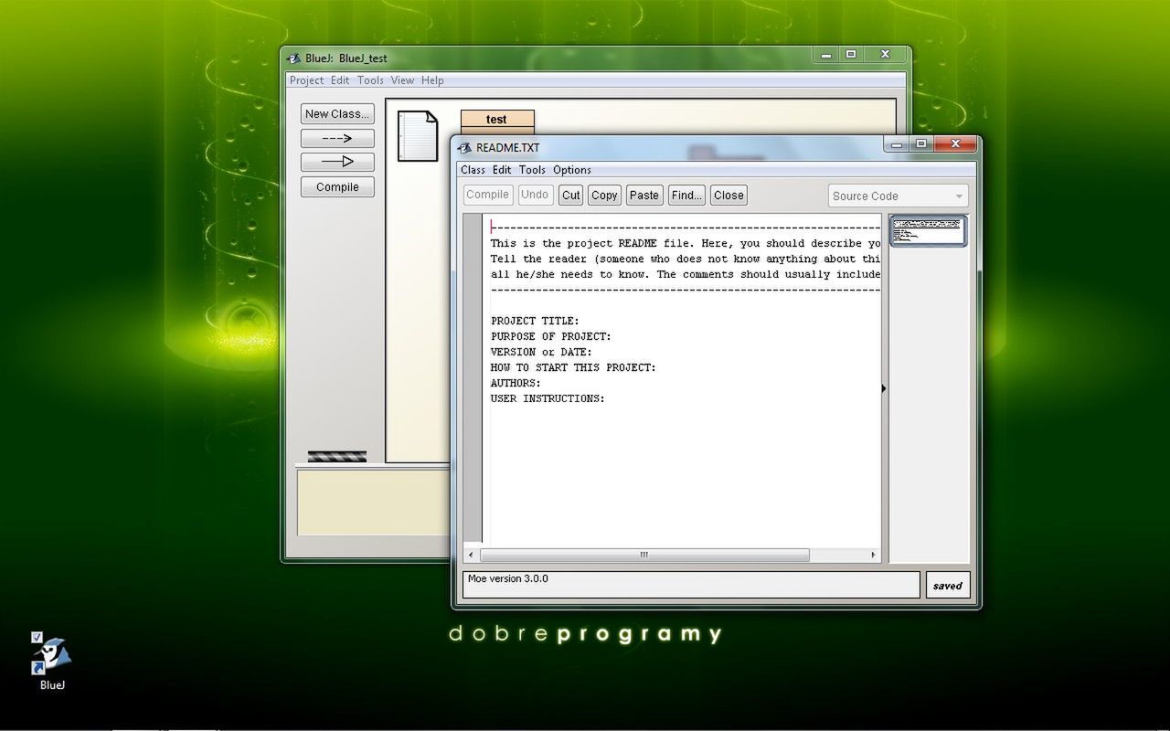
Task: Minimize the BlueJ main window
Action: (x=826, y=54)
